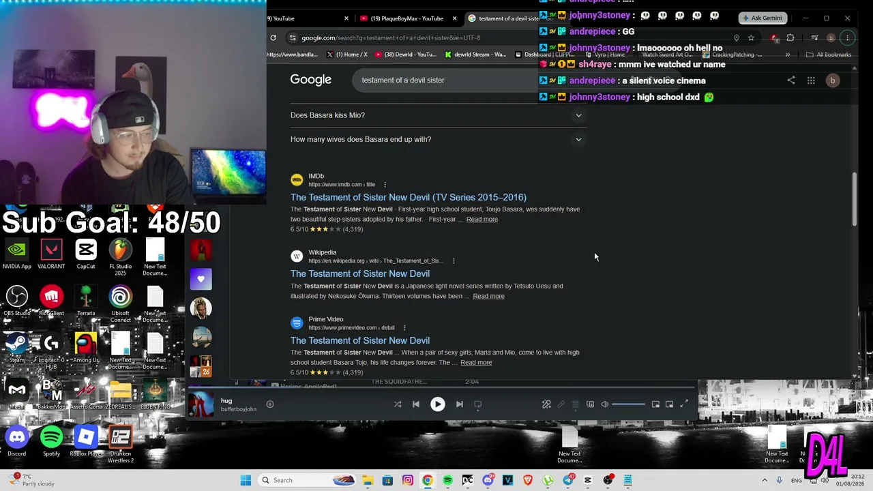This screenshot has height=491, width=873.
Task: Open Brave browser from taskbar
Action: point(528,480)
